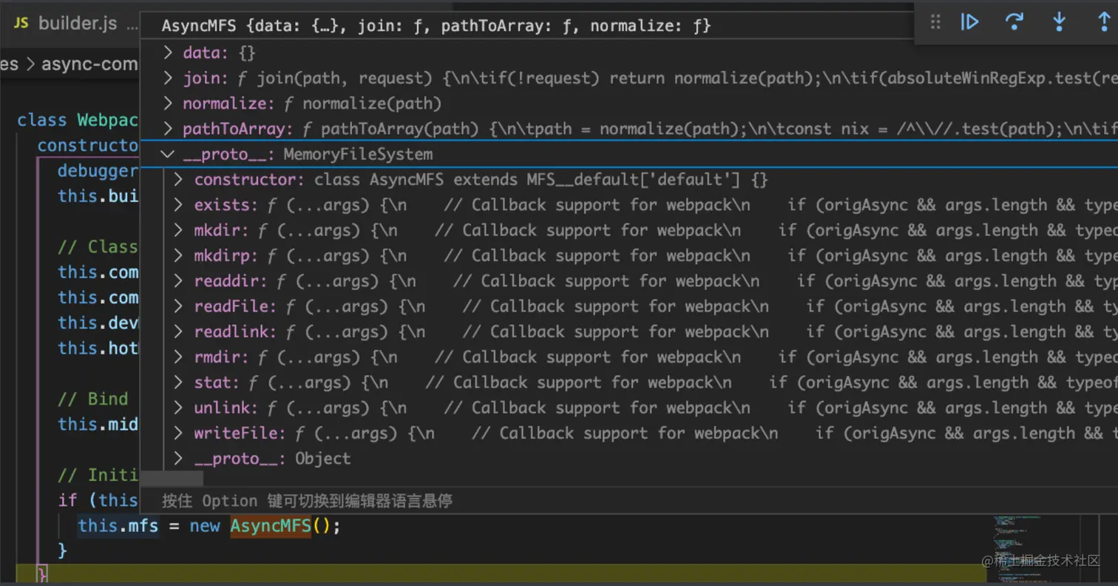
Task: Click the AsyncMFS header summary text
Action: click(x=436, y=26)
